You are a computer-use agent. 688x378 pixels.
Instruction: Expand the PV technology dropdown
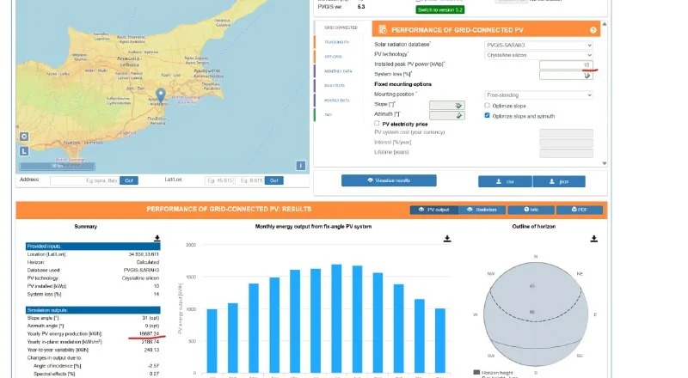538,55
